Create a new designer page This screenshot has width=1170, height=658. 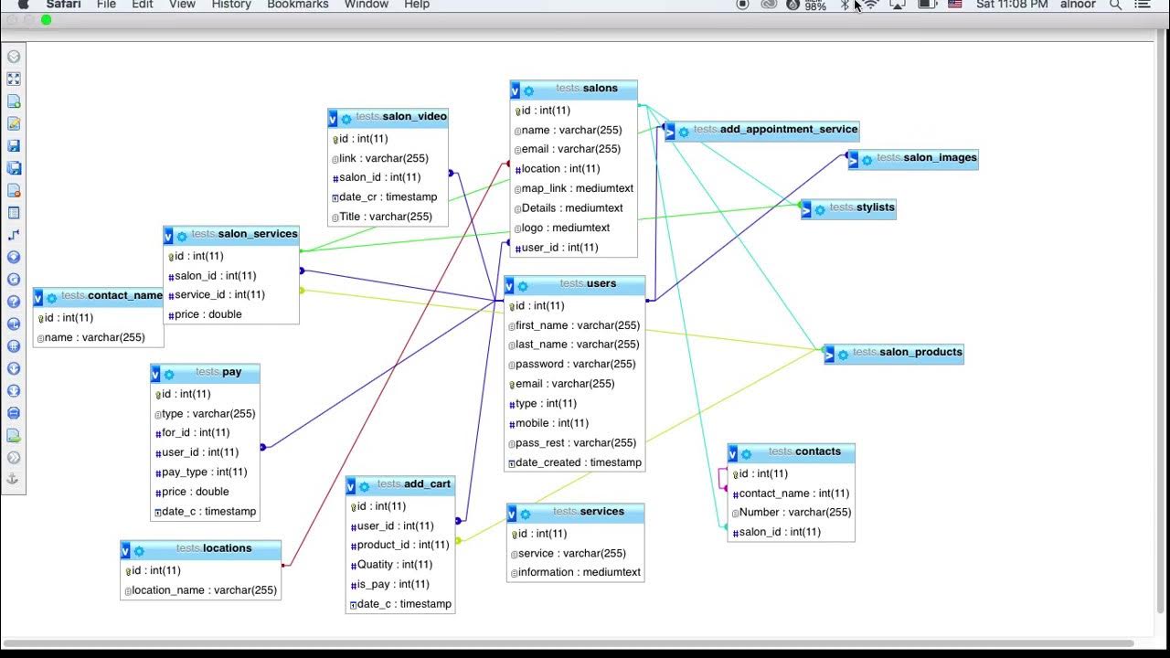pyautogui.click(x=14, y=101)
